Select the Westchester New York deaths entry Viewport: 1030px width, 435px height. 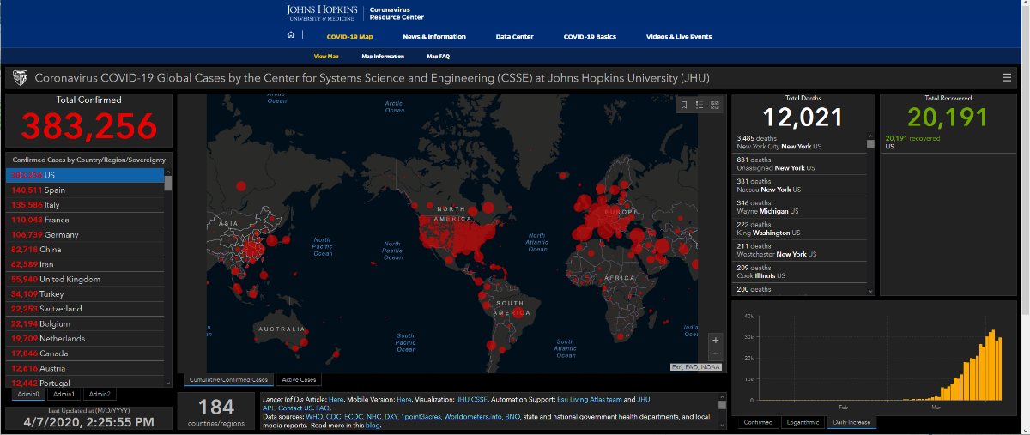(800, 250)
